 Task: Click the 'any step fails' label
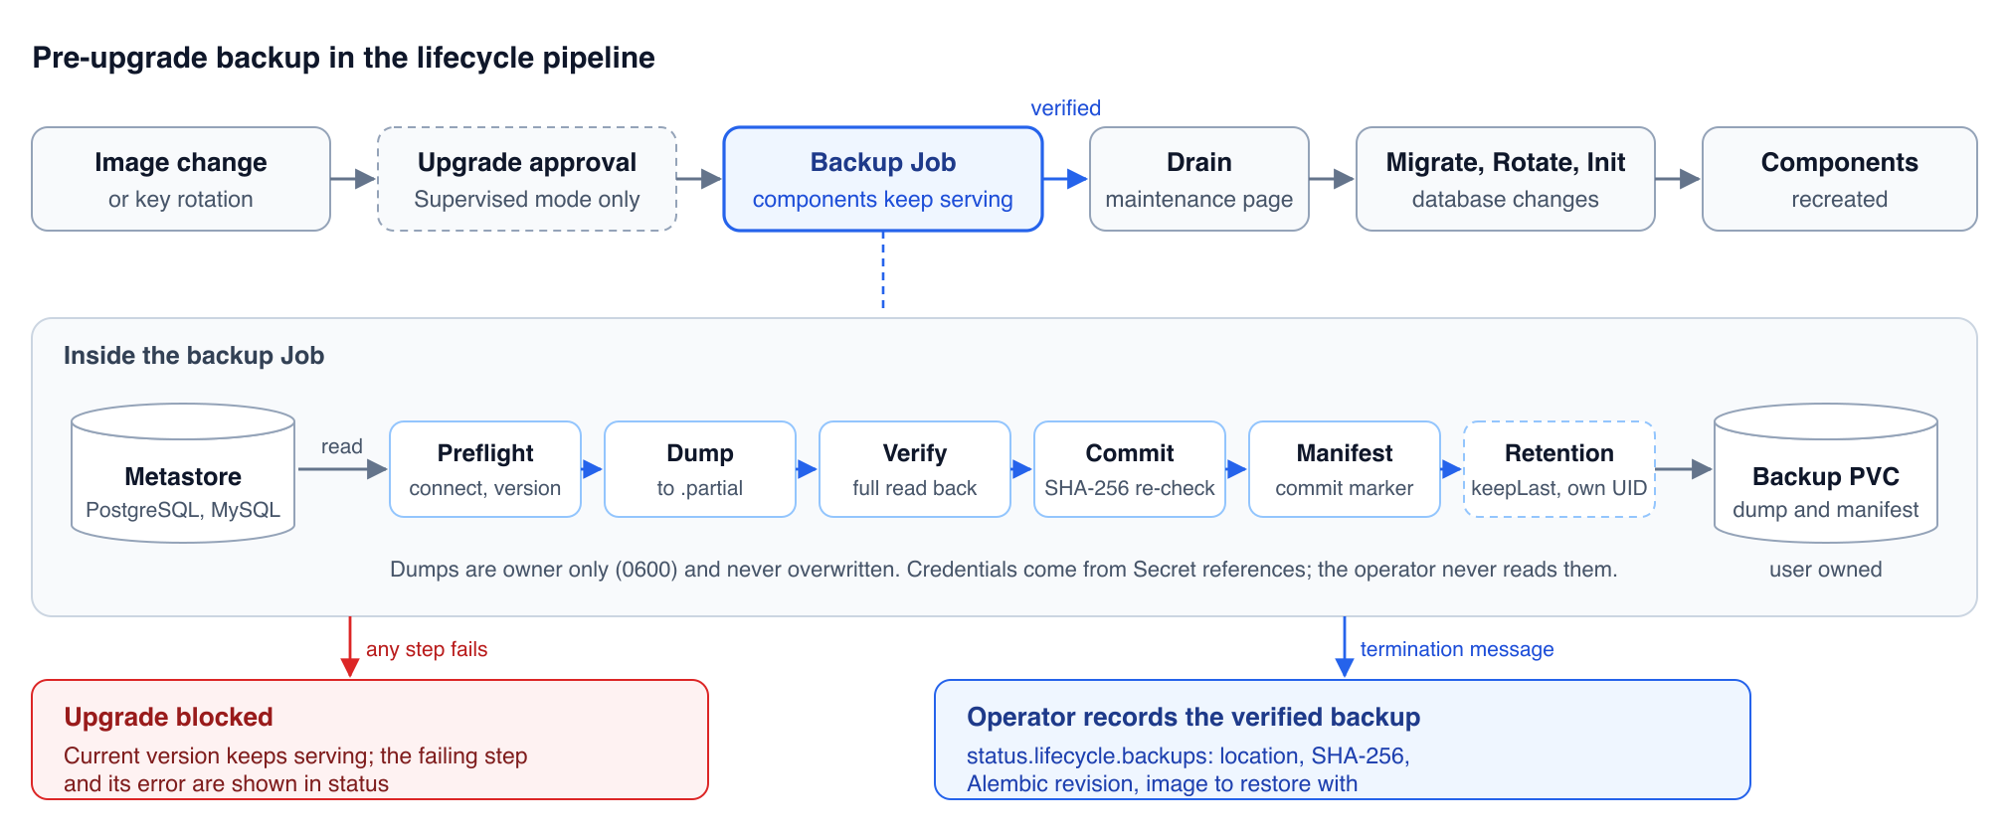pyautogui.click(x=427, y=649)
